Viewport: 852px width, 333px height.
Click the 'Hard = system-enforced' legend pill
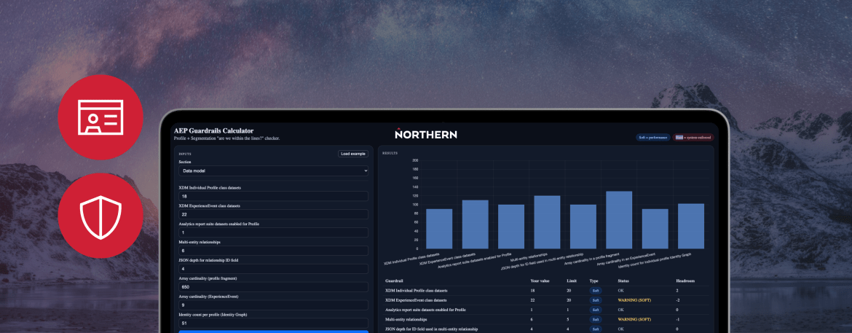pyautogui.click(x=693, y=138)
